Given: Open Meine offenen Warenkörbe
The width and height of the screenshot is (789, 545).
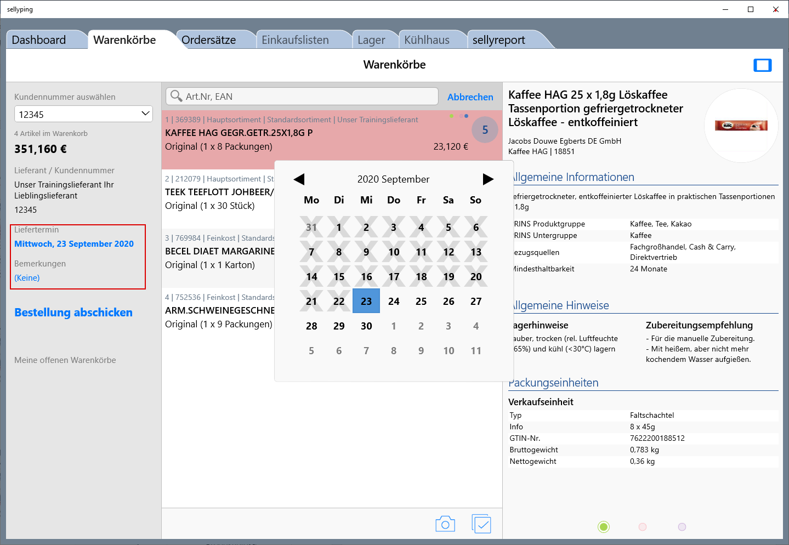Looking at the screenshot, I should point(65,360).
